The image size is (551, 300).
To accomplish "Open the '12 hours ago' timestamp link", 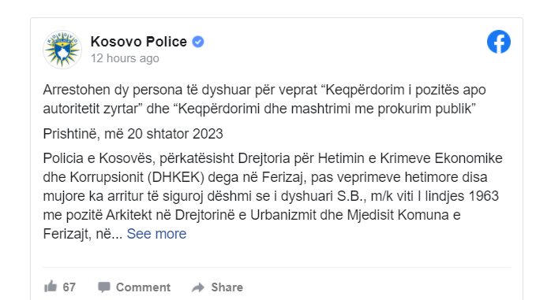I will (x=125, y=58).
